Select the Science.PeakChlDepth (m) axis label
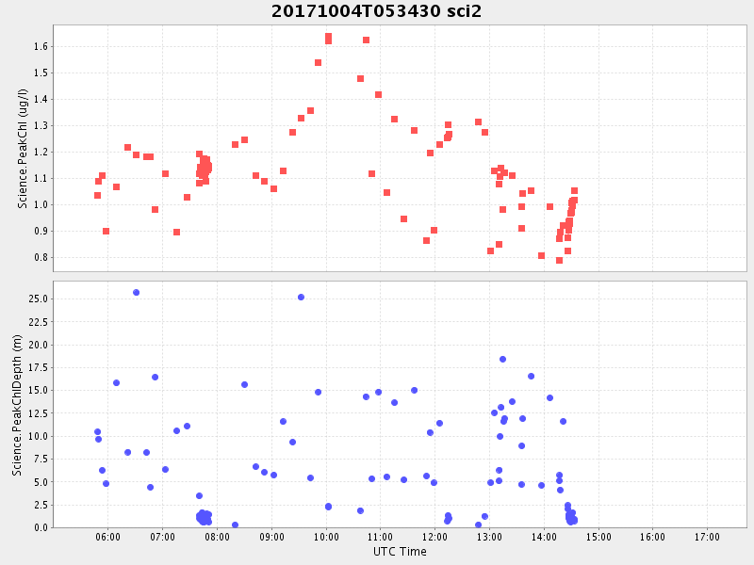754x565 pixels. pos(17,403)
